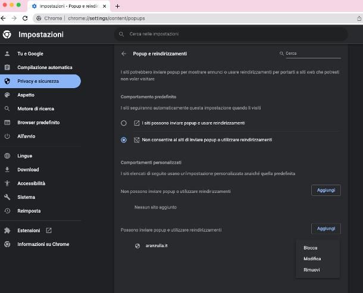
Task: Click the Impostazioni browser tab
Action: (69, 7)
